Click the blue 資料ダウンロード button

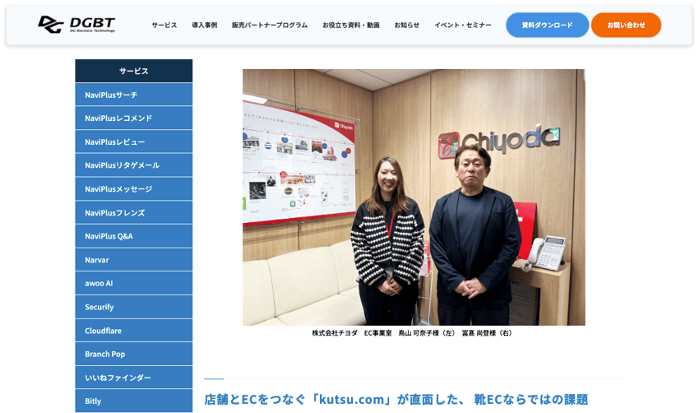click(x=547, y=25)
